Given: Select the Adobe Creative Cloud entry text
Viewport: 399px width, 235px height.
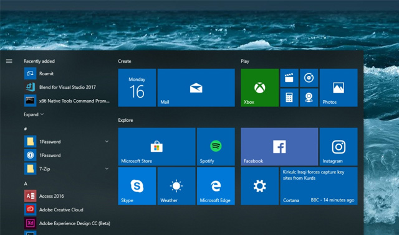Looking at the screenshot, I should point(61,210).
